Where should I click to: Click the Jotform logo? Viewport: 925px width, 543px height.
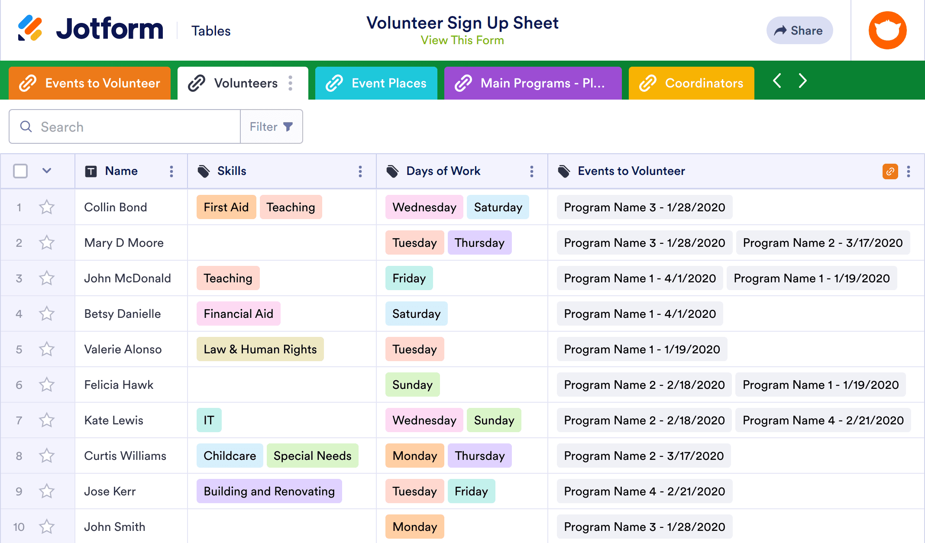91,29
